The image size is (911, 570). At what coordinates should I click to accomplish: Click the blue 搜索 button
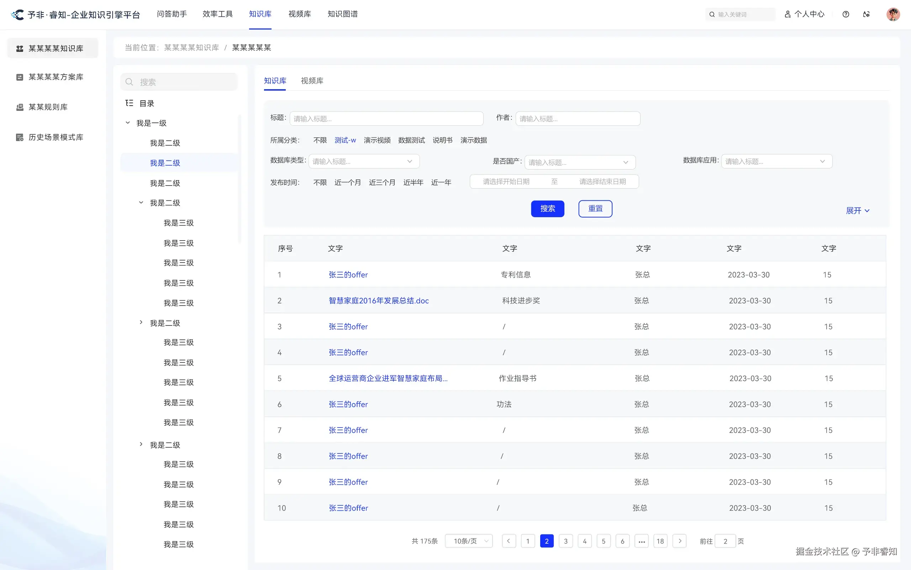pos(547,209)
